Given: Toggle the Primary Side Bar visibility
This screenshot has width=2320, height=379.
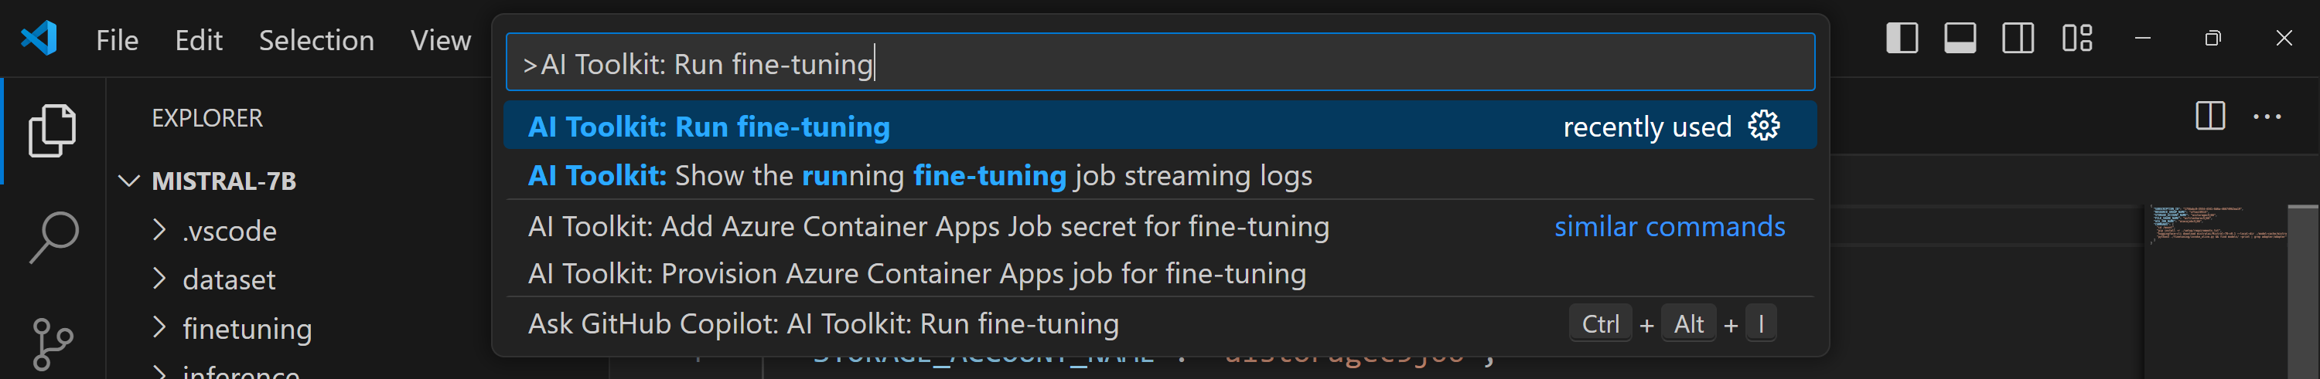Looking at the screenshot, I should 1901,39.
